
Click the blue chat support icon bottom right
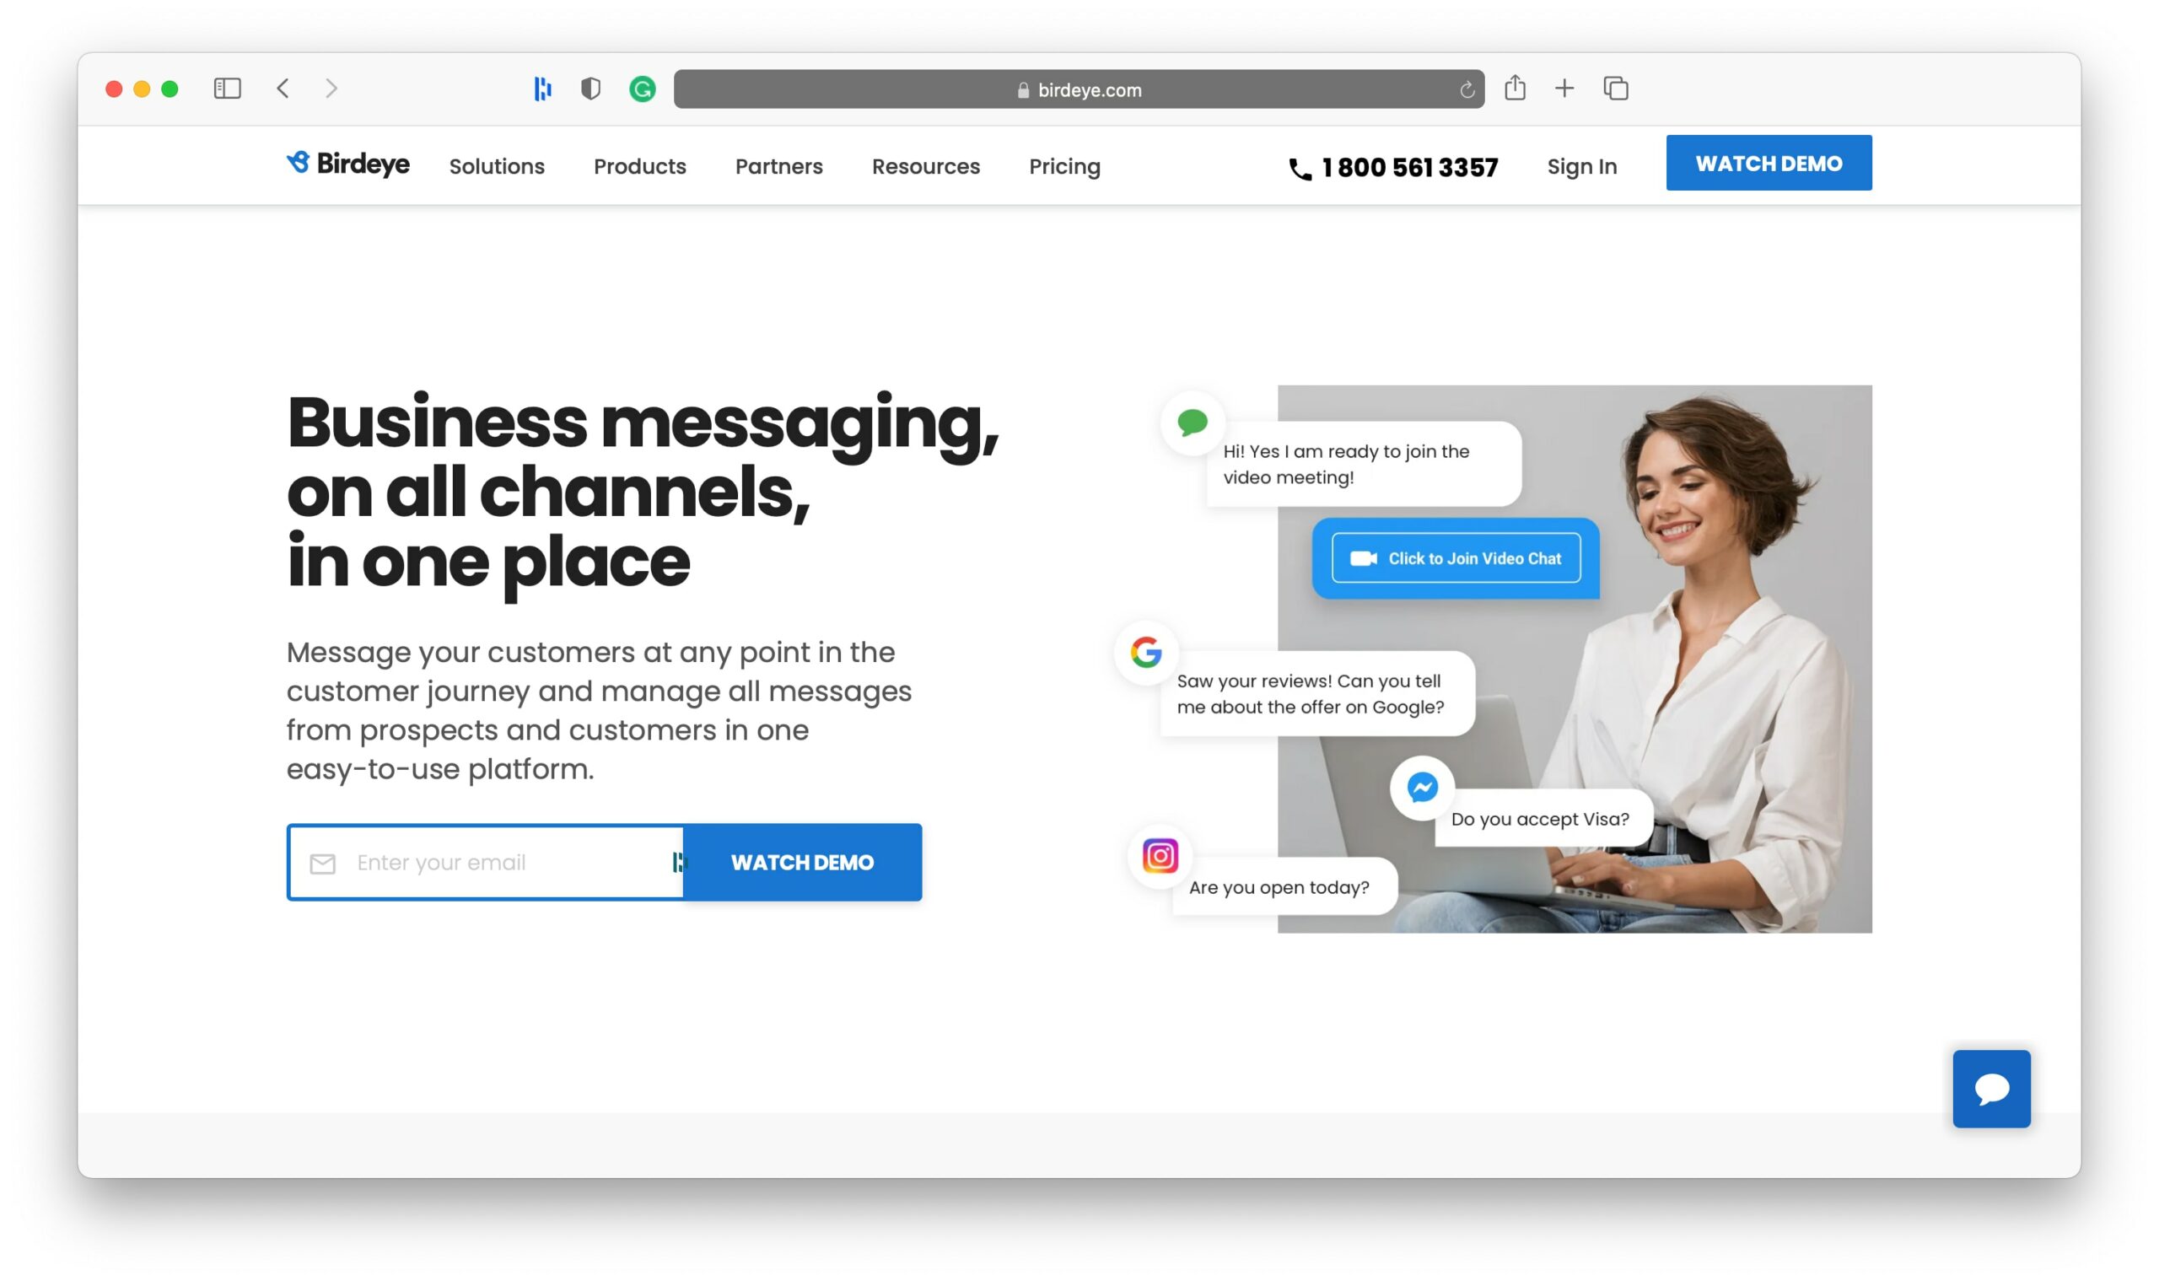[x=1993, y=1089]
